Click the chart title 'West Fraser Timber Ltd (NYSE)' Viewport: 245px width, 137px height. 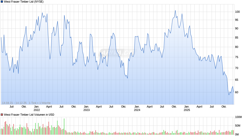pyautogui.click(x=24, y=2)
